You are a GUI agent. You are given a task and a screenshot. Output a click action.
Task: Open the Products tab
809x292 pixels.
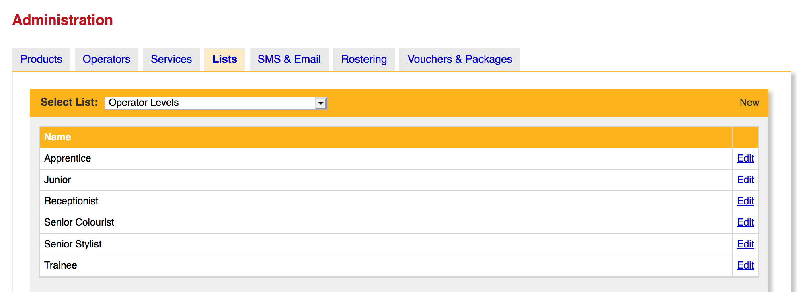[x=41, y=59]
